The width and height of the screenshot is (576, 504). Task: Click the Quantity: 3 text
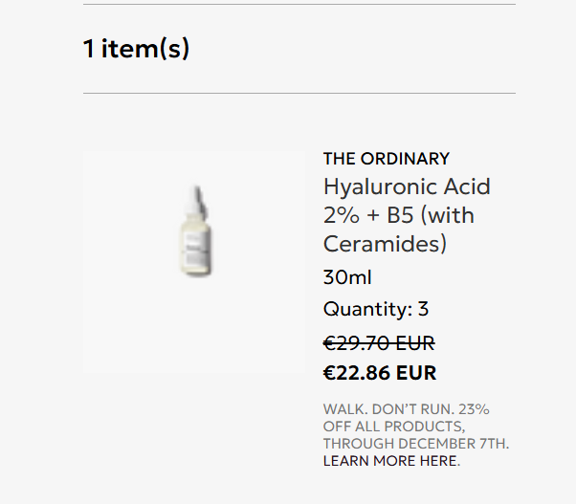[375, 309]
